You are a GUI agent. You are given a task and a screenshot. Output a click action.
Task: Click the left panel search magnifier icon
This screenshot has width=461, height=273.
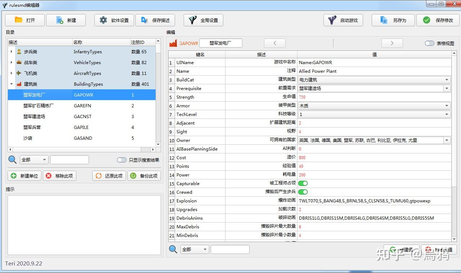point(13,160)
